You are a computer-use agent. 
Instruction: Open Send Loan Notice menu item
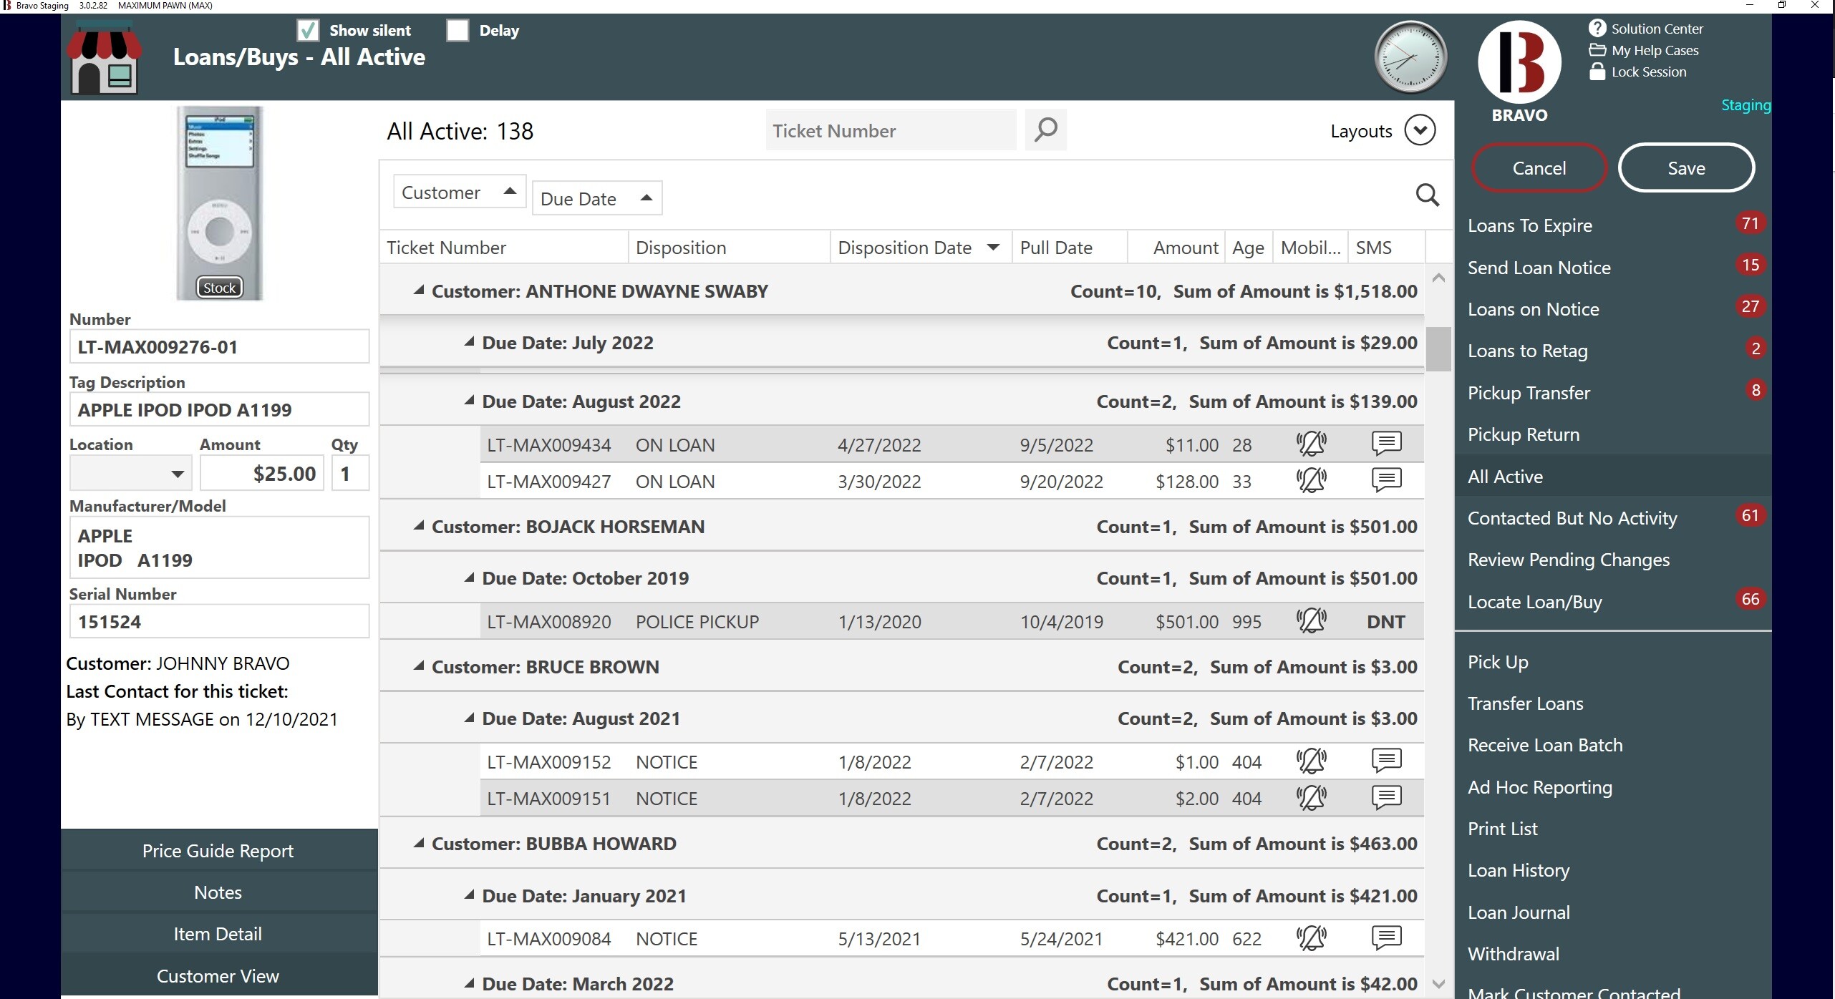click(1613, 268)
